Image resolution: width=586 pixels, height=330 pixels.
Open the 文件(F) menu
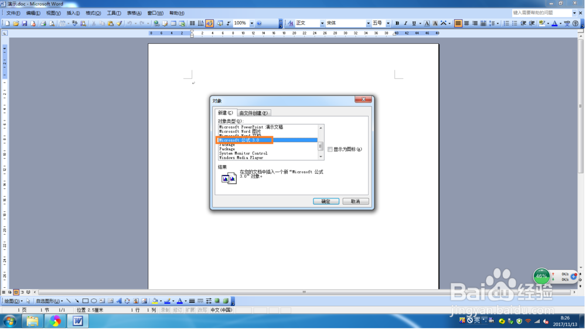(13, 13)
